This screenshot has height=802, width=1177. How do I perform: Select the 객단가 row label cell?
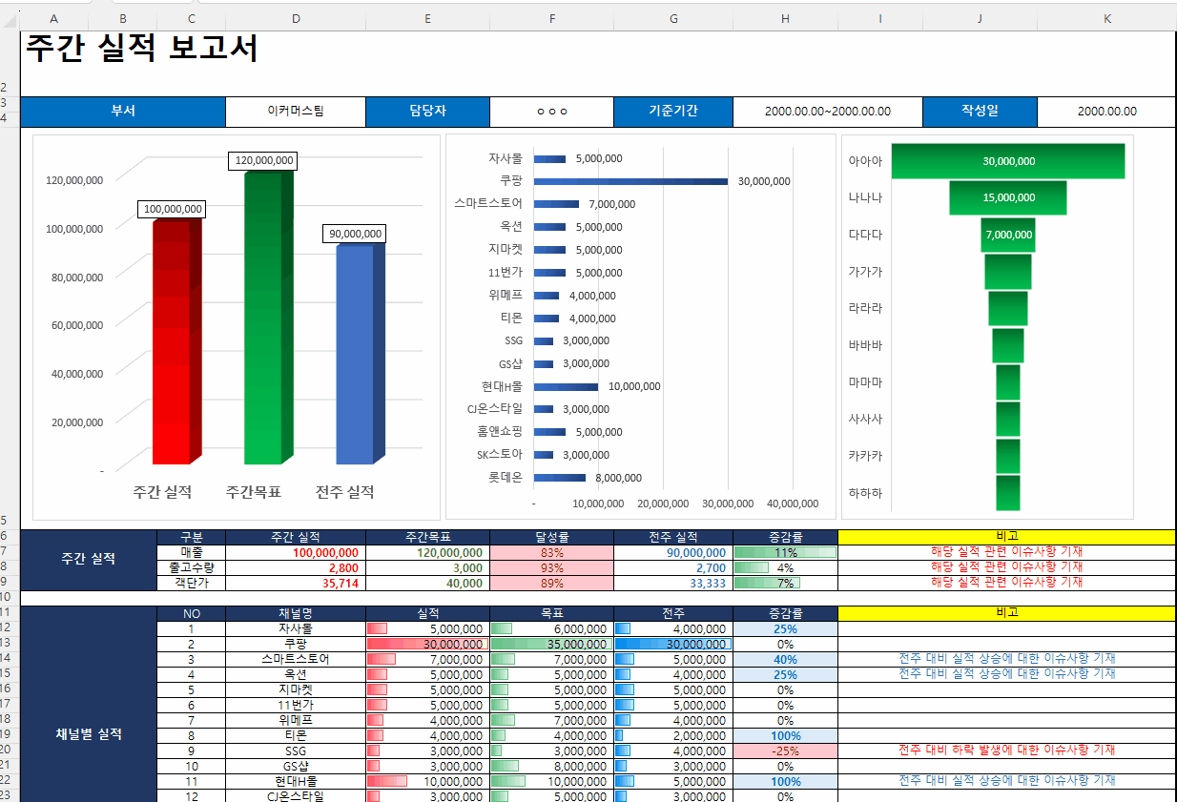[x=191, y=583]
